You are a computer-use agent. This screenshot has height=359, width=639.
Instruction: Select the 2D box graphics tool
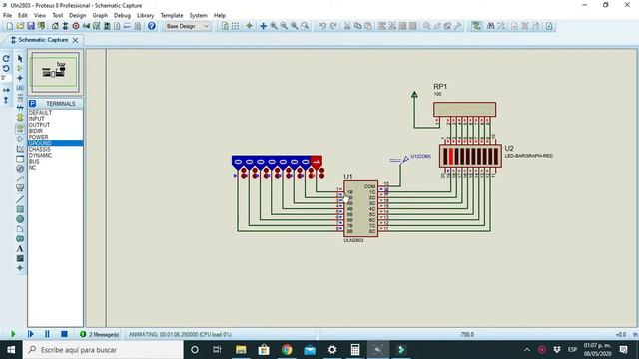[20, 209]
